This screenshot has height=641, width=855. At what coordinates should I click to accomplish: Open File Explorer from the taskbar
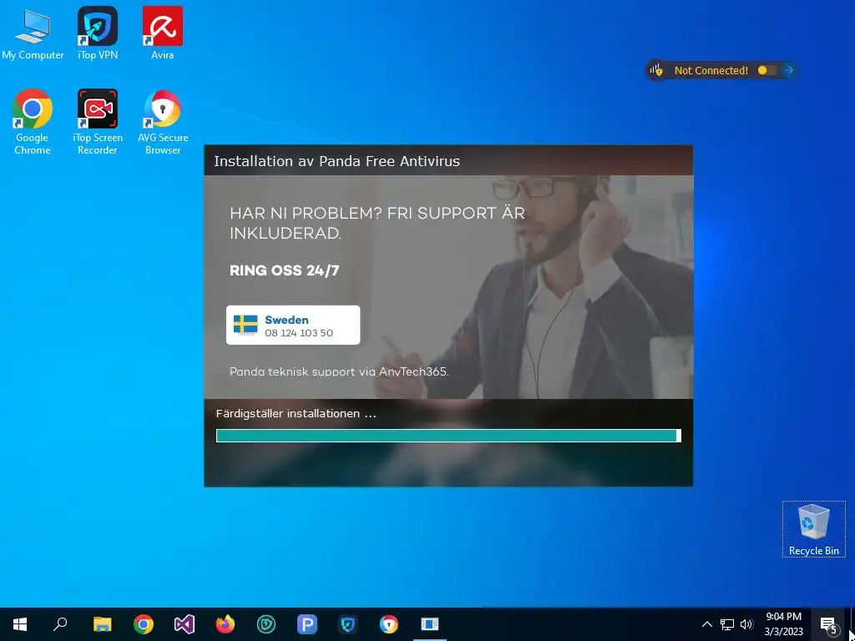coord(102,624)
